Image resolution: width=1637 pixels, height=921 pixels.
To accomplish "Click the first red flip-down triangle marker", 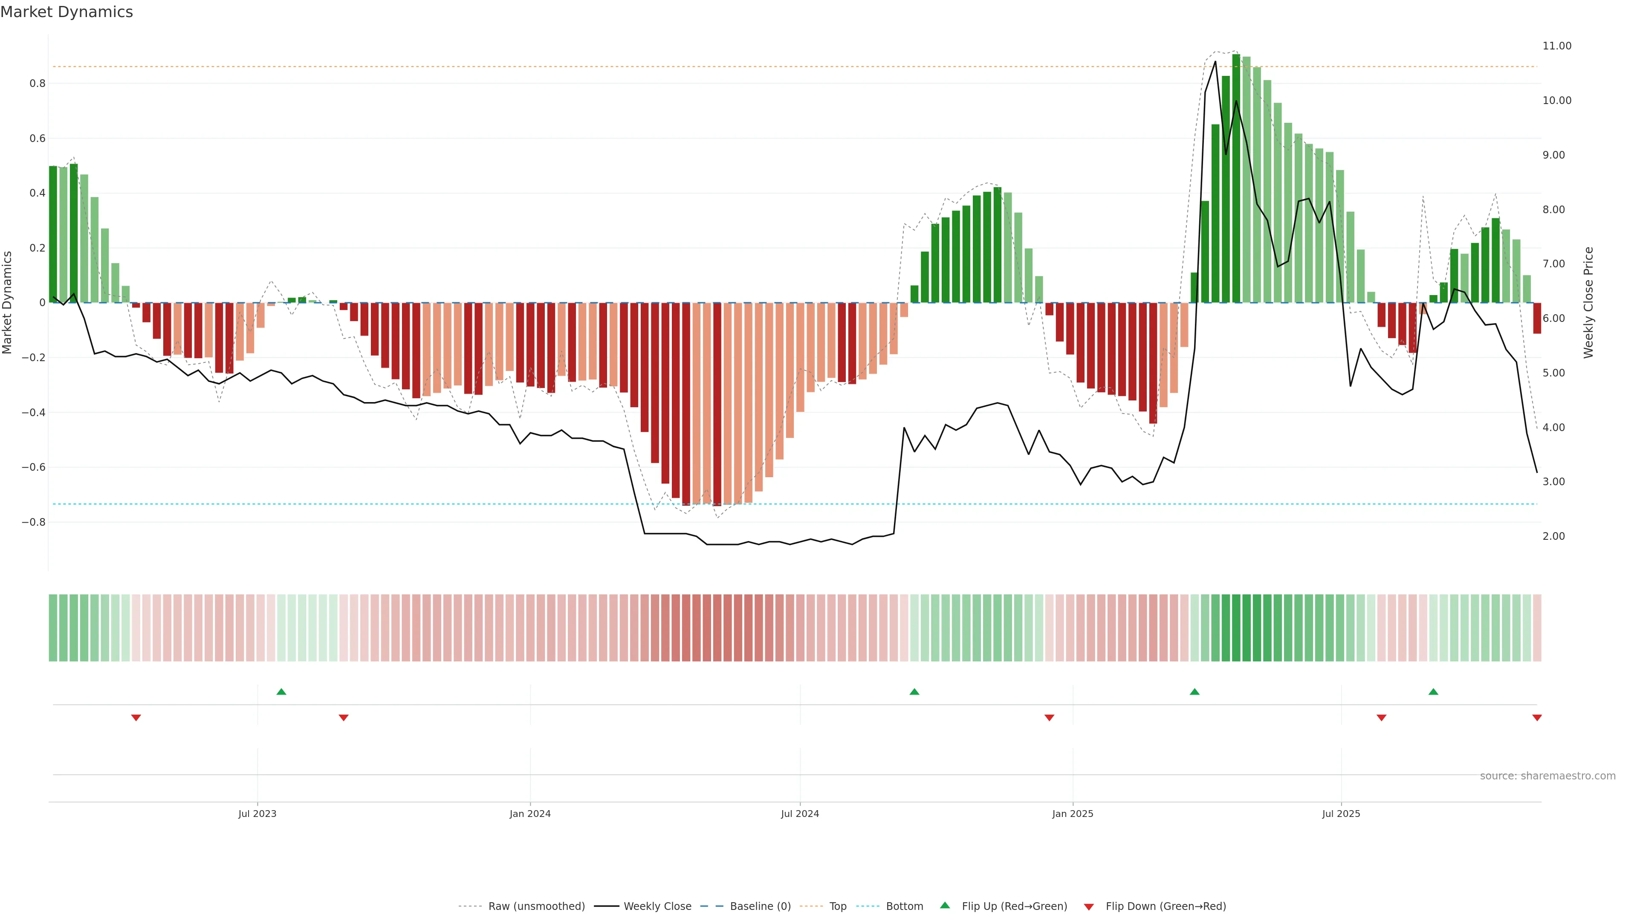I will tap(136, 718).
